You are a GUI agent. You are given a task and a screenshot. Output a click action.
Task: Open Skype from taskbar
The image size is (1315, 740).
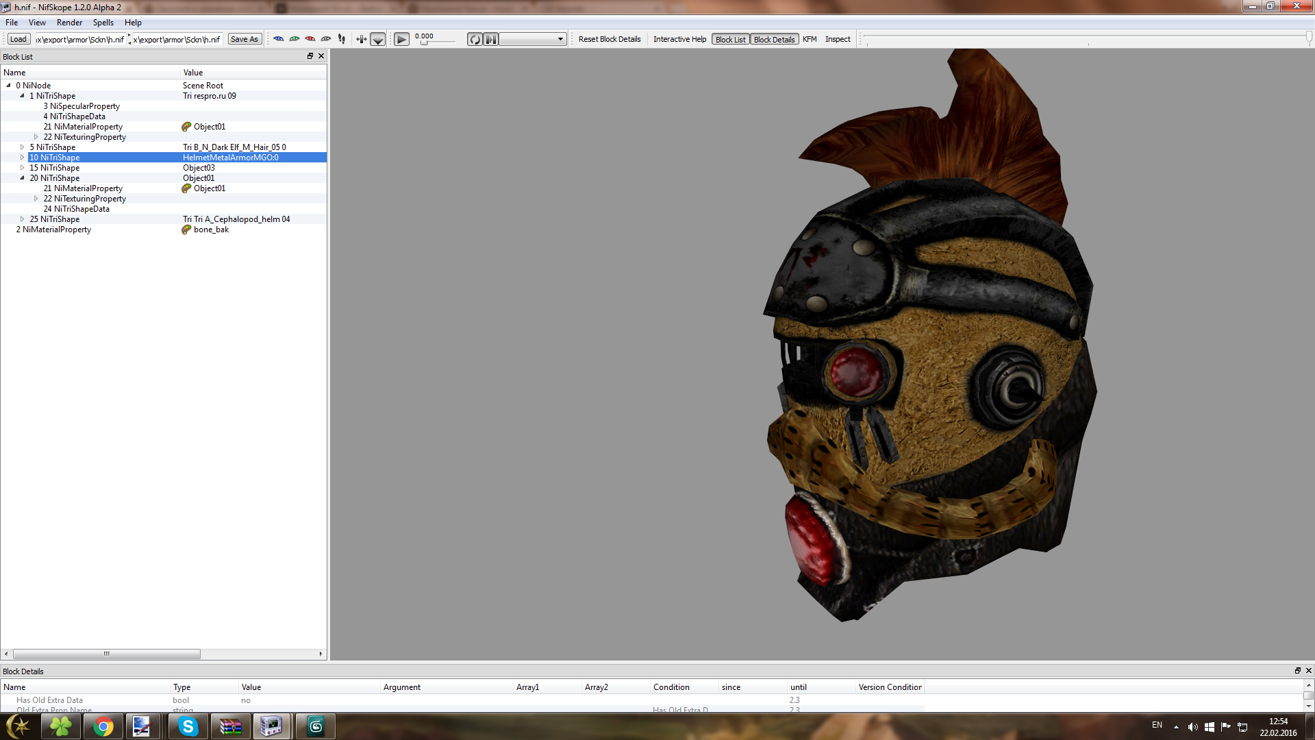188,726
